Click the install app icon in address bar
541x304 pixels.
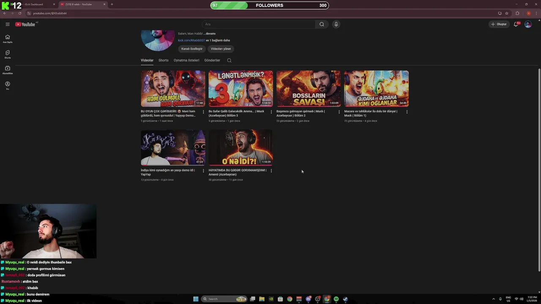[x=500, y=13]
